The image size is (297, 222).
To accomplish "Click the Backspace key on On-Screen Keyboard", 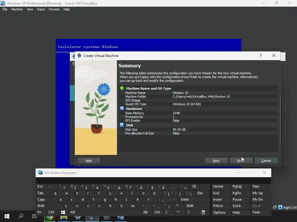I will (194, 186).
